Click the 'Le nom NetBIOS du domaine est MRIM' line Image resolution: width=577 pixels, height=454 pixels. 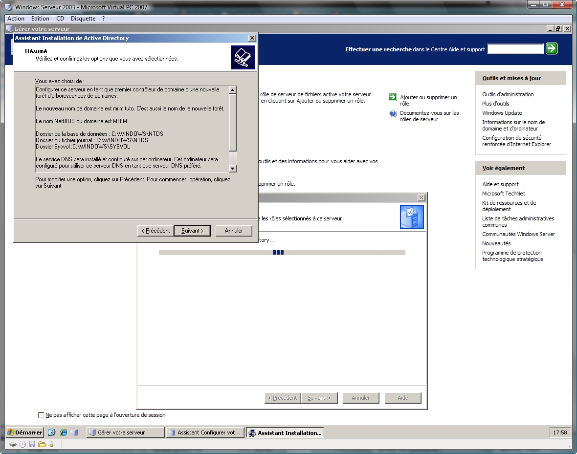pos(82,121)
